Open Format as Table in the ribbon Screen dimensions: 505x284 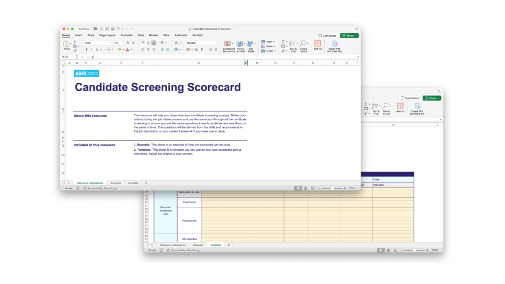click(x=240, y=44)
